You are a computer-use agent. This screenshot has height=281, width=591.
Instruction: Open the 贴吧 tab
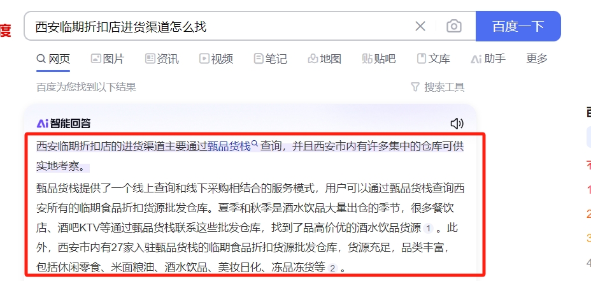[379, 59]
